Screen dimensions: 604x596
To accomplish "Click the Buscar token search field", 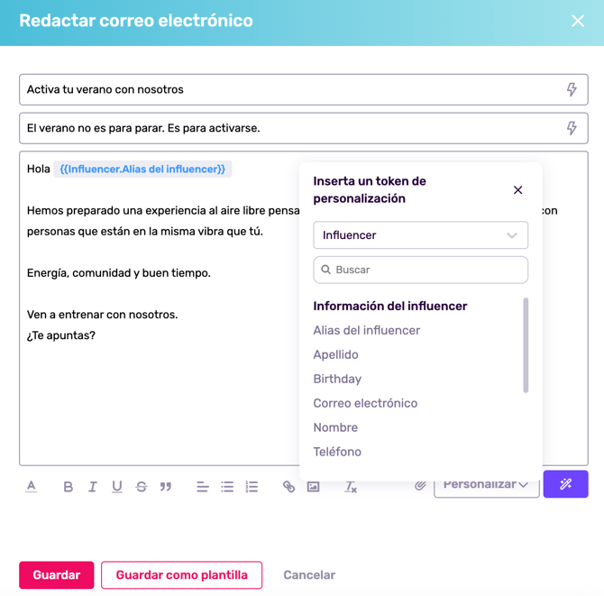I will (x=420, y=270).
